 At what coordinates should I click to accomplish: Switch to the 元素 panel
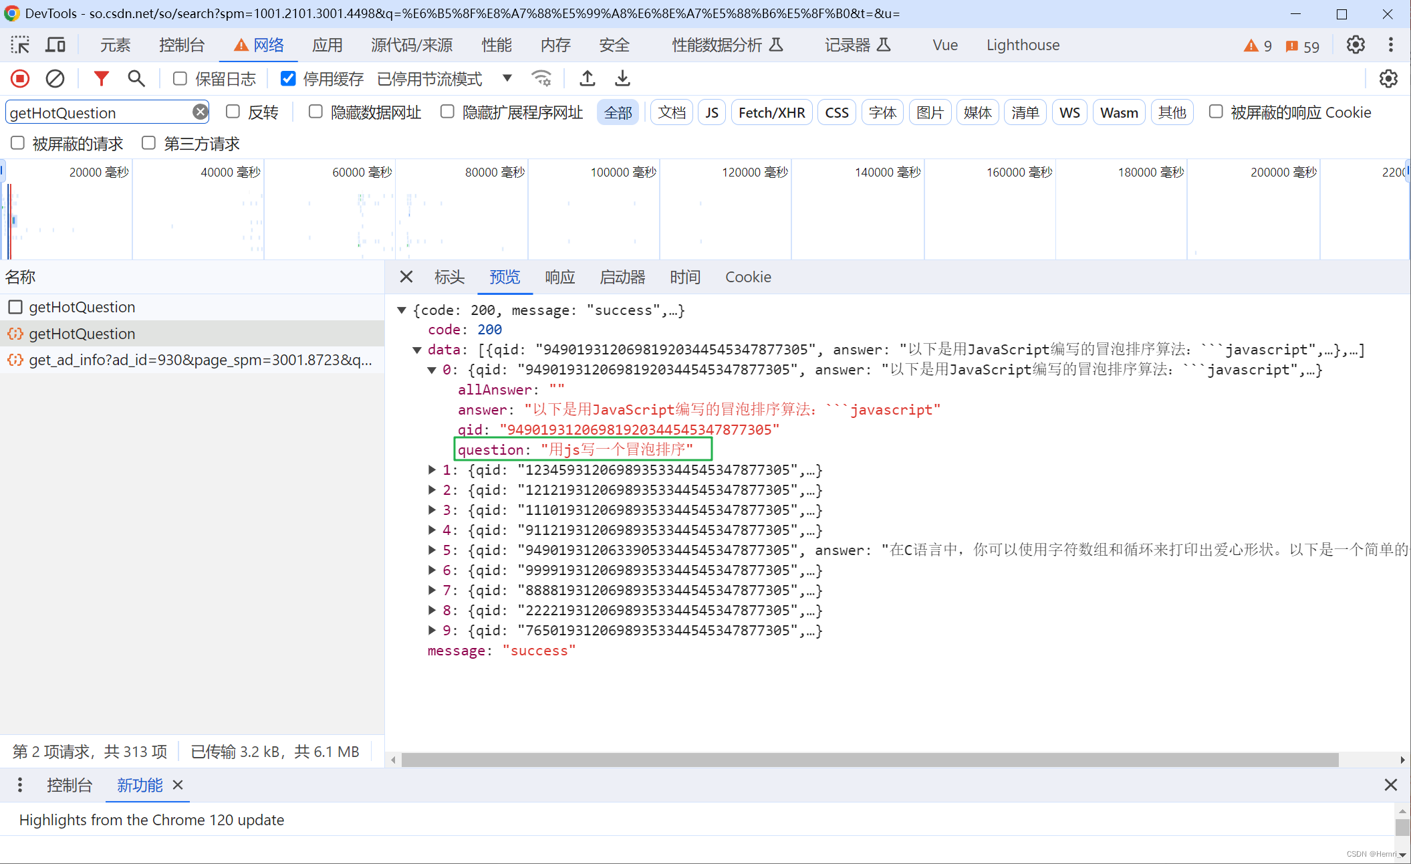point(115,45)
